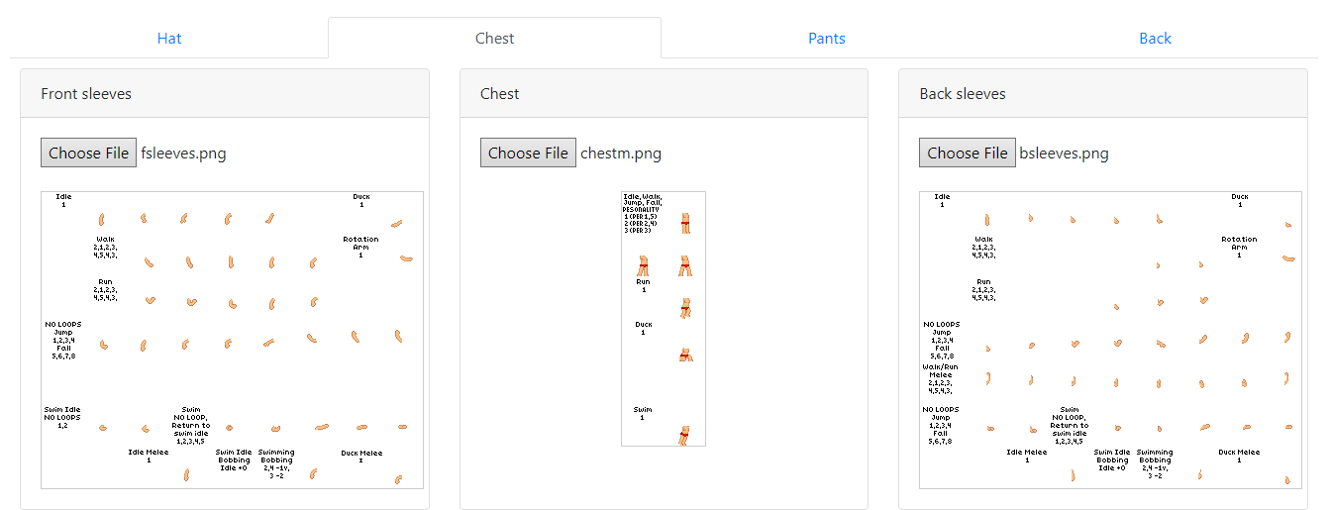Click the bsleeves.png file name
1332x510 pixels.
1064,153
